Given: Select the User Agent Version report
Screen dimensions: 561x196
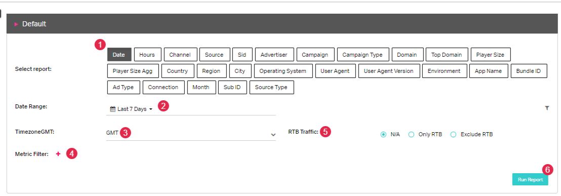Looking at the screenshot, I should tap(388, 71).
